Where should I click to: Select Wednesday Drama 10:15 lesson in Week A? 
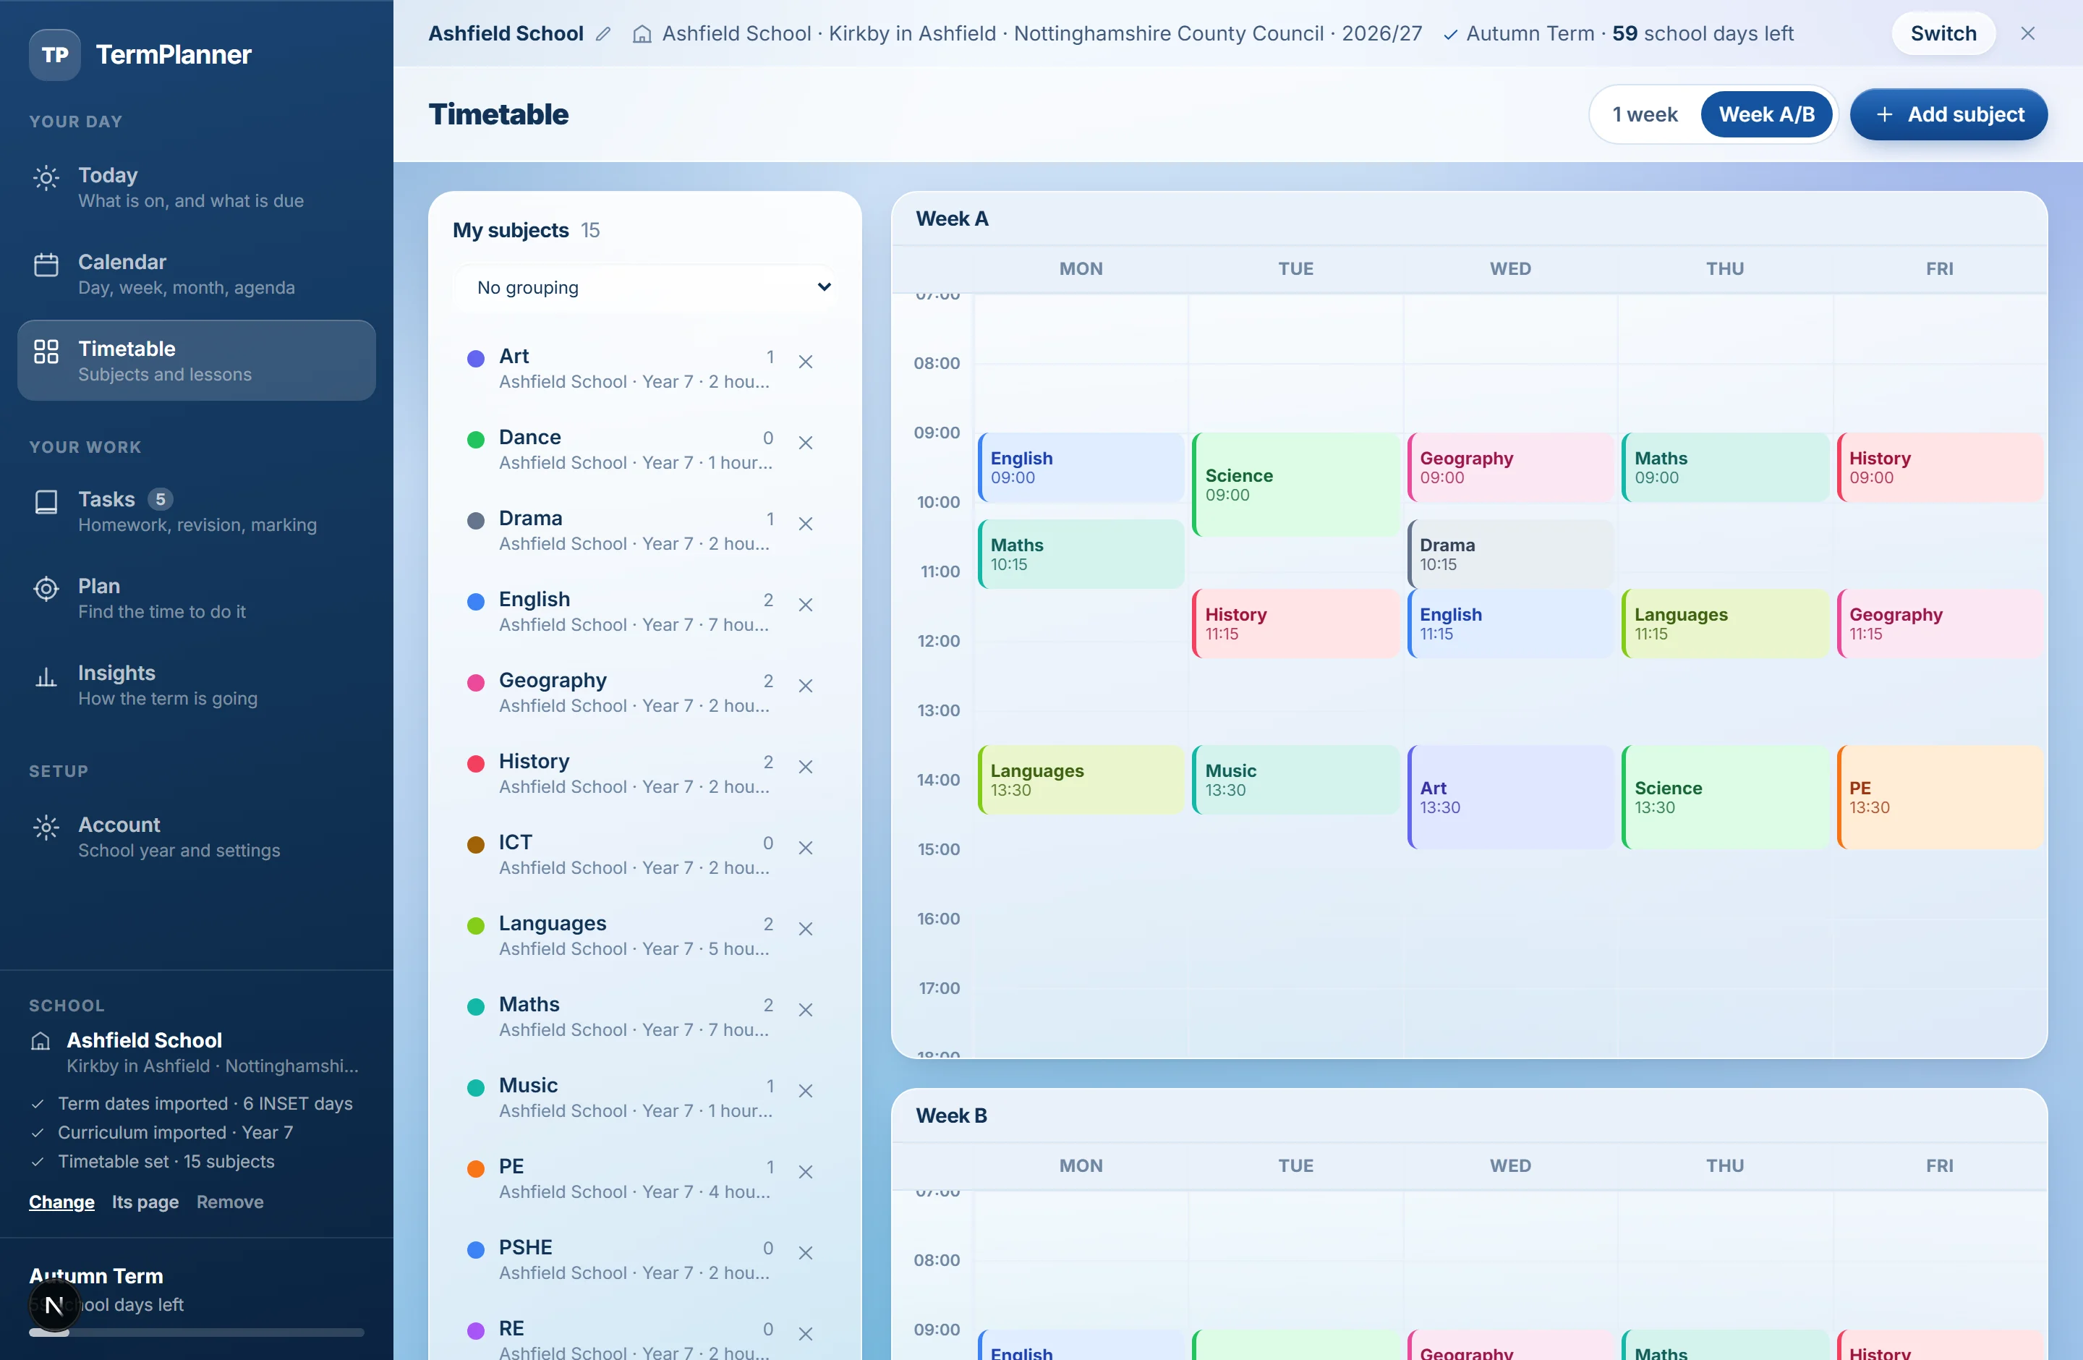click(x=1509, y=554)
